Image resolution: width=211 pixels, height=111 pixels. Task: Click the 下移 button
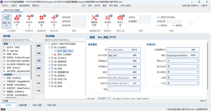(x=39, y=61)
